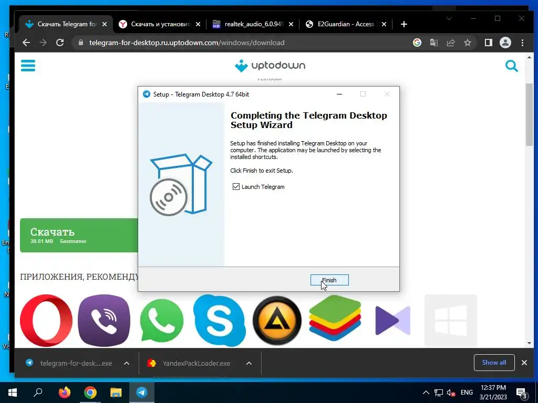
Task: Go forward in Chrome
Action: click(43, 43)
